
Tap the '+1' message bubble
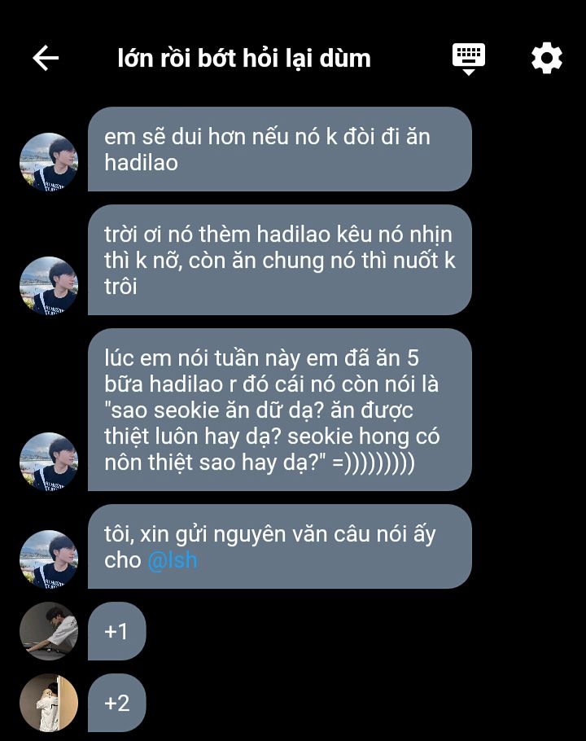tap(116, 631)
